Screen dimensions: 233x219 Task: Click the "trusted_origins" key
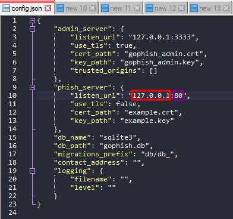click(105, 70)
